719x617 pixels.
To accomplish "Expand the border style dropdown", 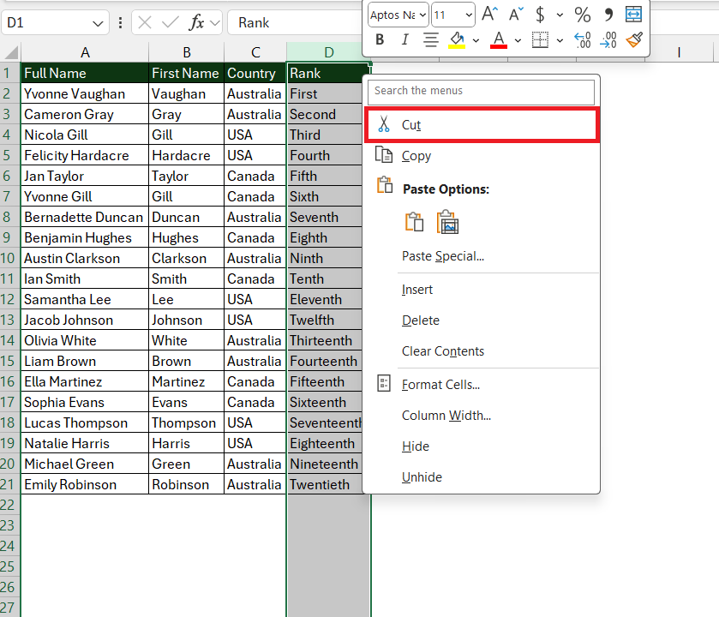I will [560, 40].
